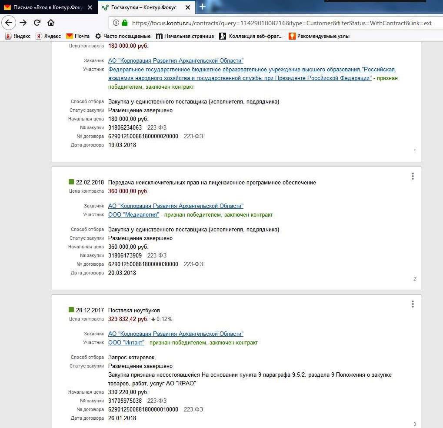Close the Госзакупки – Контур.Фокус tab
The height and width of the screenshot is (428, 443).
[188, 8]
